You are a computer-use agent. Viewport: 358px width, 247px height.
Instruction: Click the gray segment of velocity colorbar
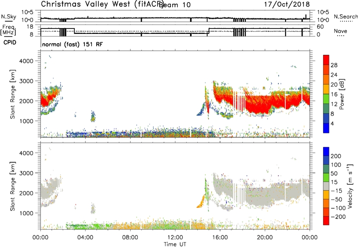pos(326,186)
